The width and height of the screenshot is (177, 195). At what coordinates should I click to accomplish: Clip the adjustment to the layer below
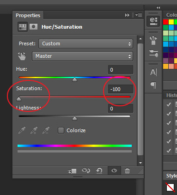coord(72,171)
